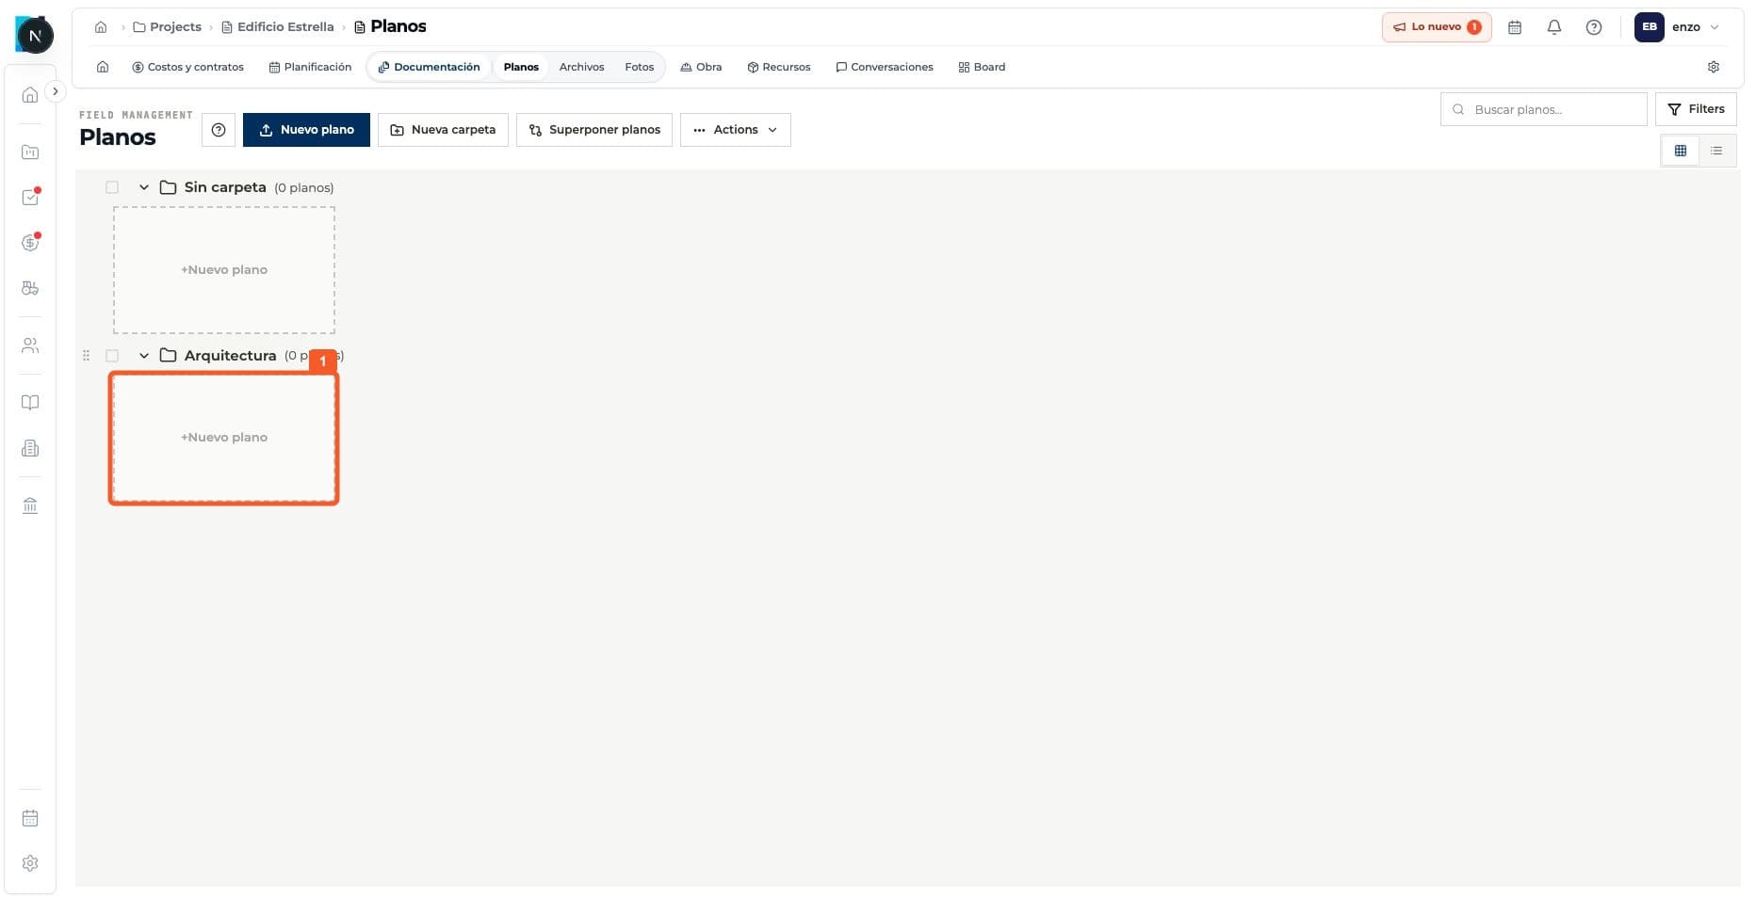Viewport: 1756px width, 898px height.
Task: Open the sidebar dollar coin icon
Action: click(30, 243)
